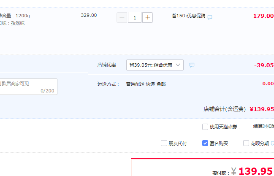Click the quantity field showing 1
Image resolution: width=274 pixels, height=176 pixels.
(135, 17)
